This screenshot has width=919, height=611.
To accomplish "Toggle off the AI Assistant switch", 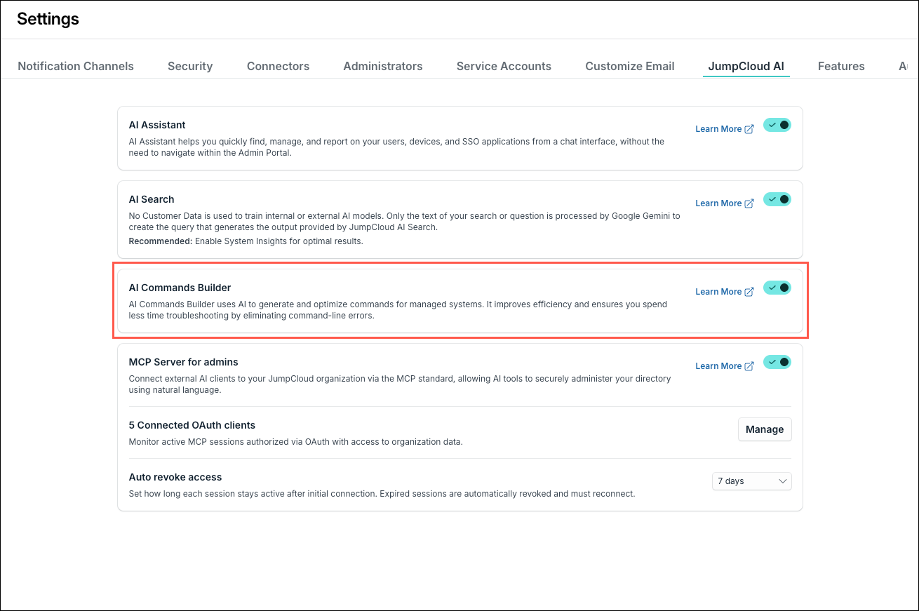I will tap(777, 125).
